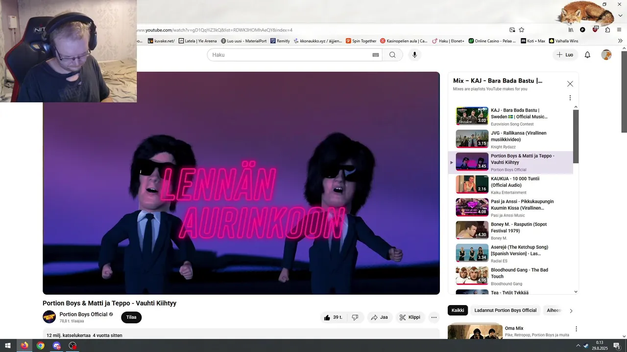Play Aserejé (The Ketchup Song) playlist video
This screenshot has height=352, width=627.
[x=509, y=253]
